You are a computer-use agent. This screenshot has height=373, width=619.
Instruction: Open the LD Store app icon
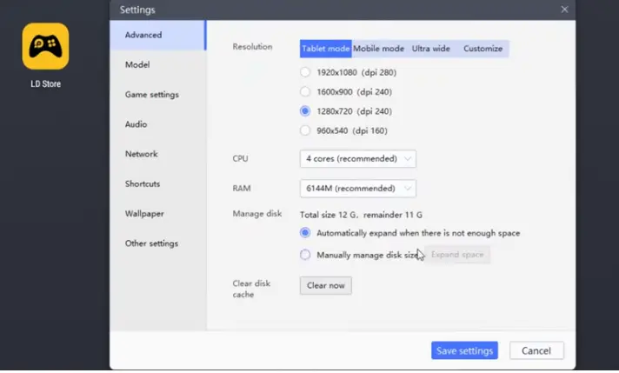pyautogui.click(x=45, y=47)
